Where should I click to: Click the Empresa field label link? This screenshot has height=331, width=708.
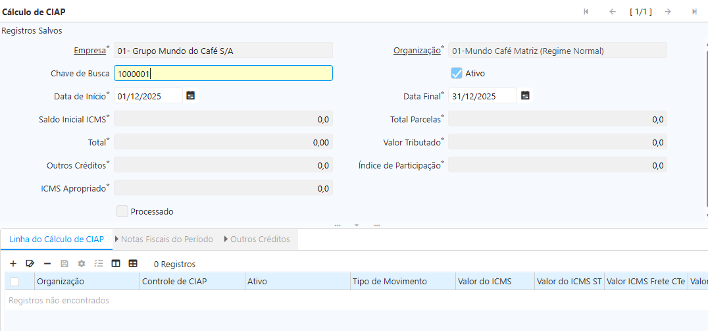tap(89, 51)
